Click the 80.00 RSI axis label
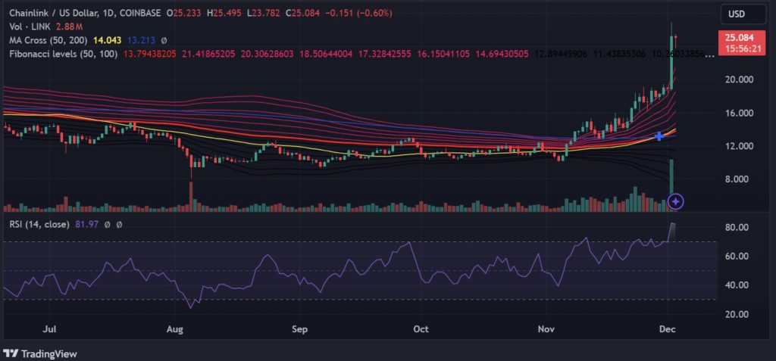This screenshot has width=776, height=361. [x=737, y=228]
